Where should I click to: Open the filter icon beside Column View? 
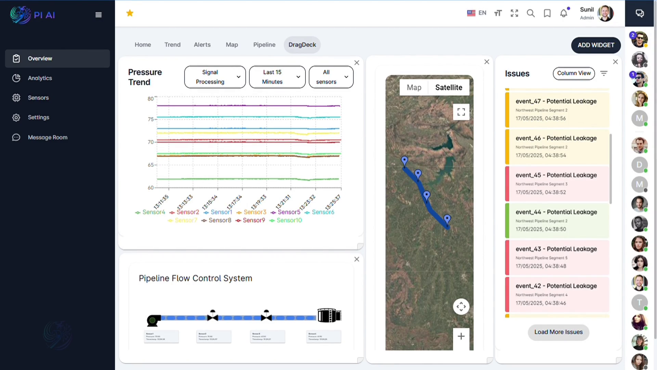[x=604, y=73]
